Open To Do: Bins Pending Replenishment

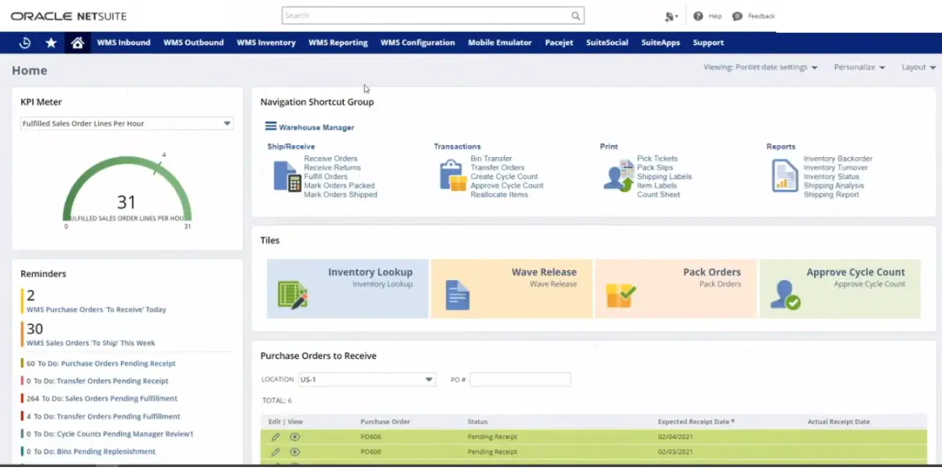(x=91, y=451)
